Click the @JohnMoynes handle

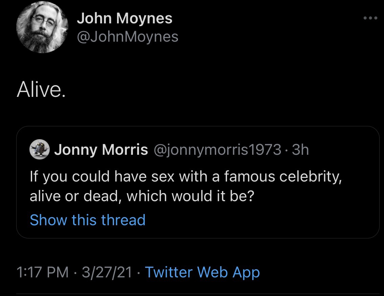128,37
